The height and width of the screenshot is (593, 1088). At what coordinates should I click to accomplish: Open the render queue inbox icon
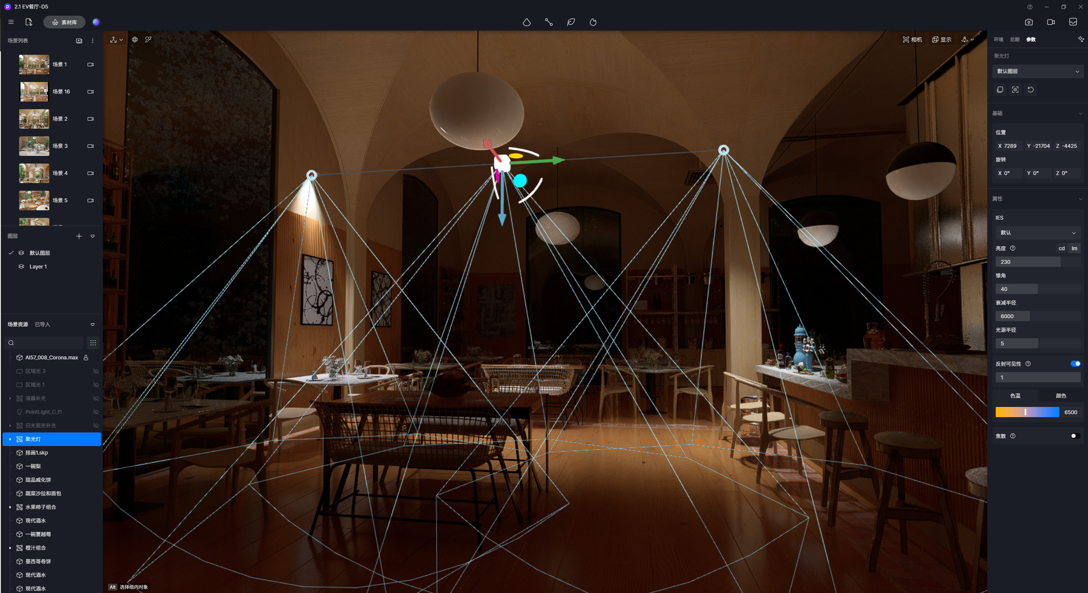click(1073, 22)
